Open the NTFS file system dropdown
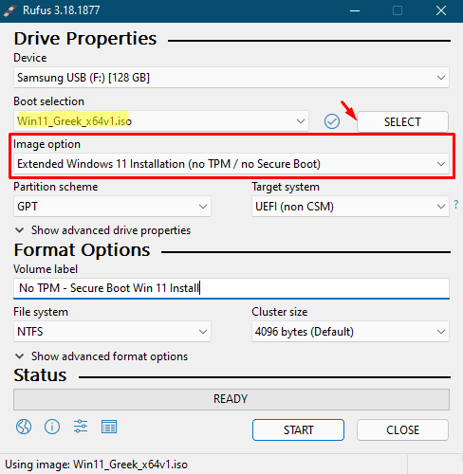The width and height of the screenshot is (463, 474). (112, 332)
